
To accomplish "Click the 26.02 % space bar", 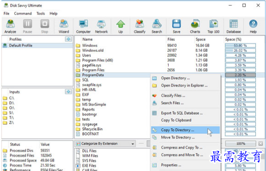I will tap(240, 50).
